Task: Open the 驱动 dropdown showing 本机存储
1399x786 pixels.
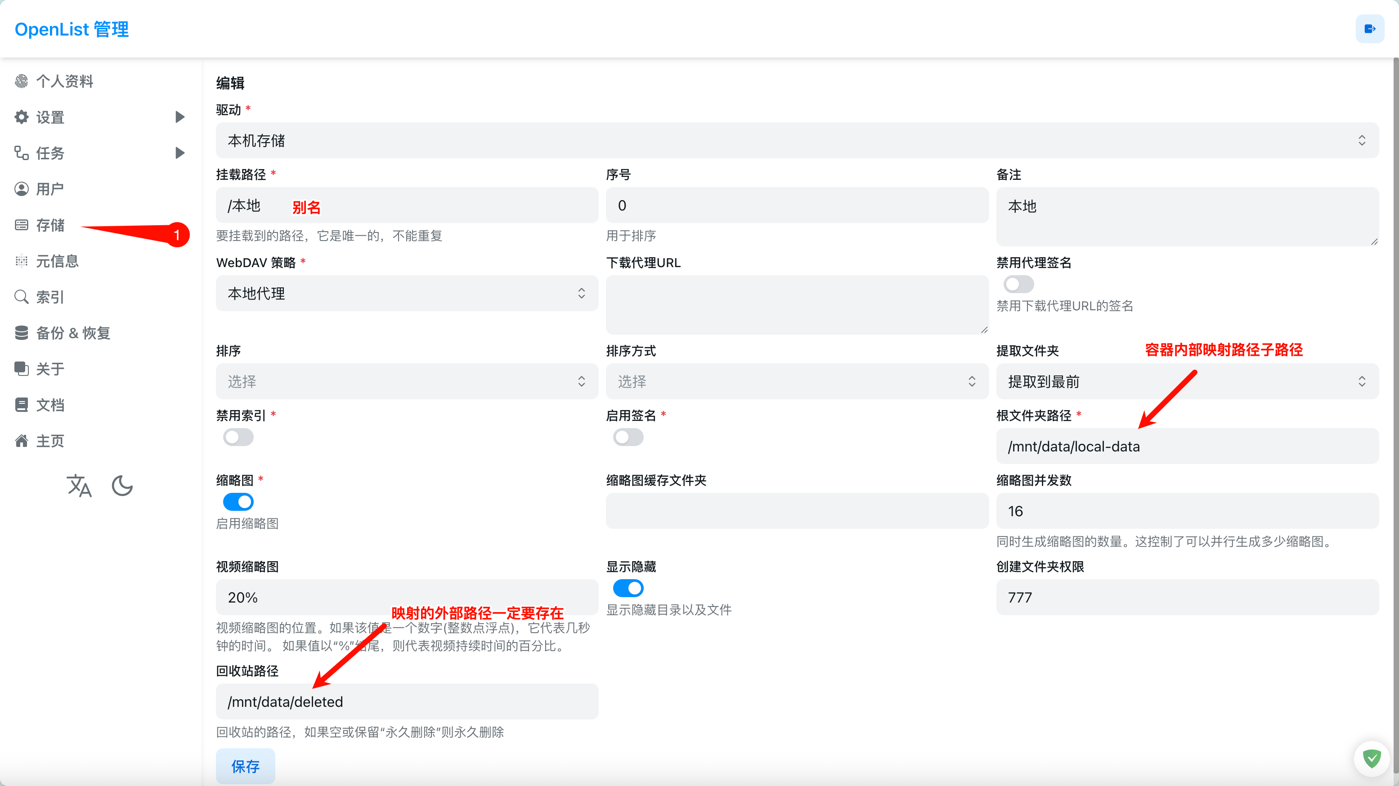Action: tap(797, 141)
